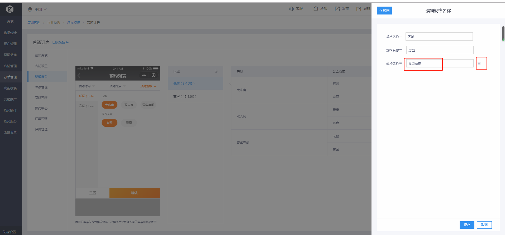
Task: Select 低层（3-15楼）in the 区域 list
Action: 196,83
